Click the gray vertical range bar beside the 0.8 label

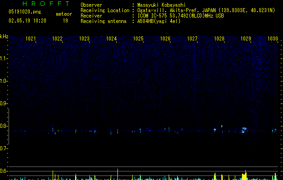[x=9, y=126]
